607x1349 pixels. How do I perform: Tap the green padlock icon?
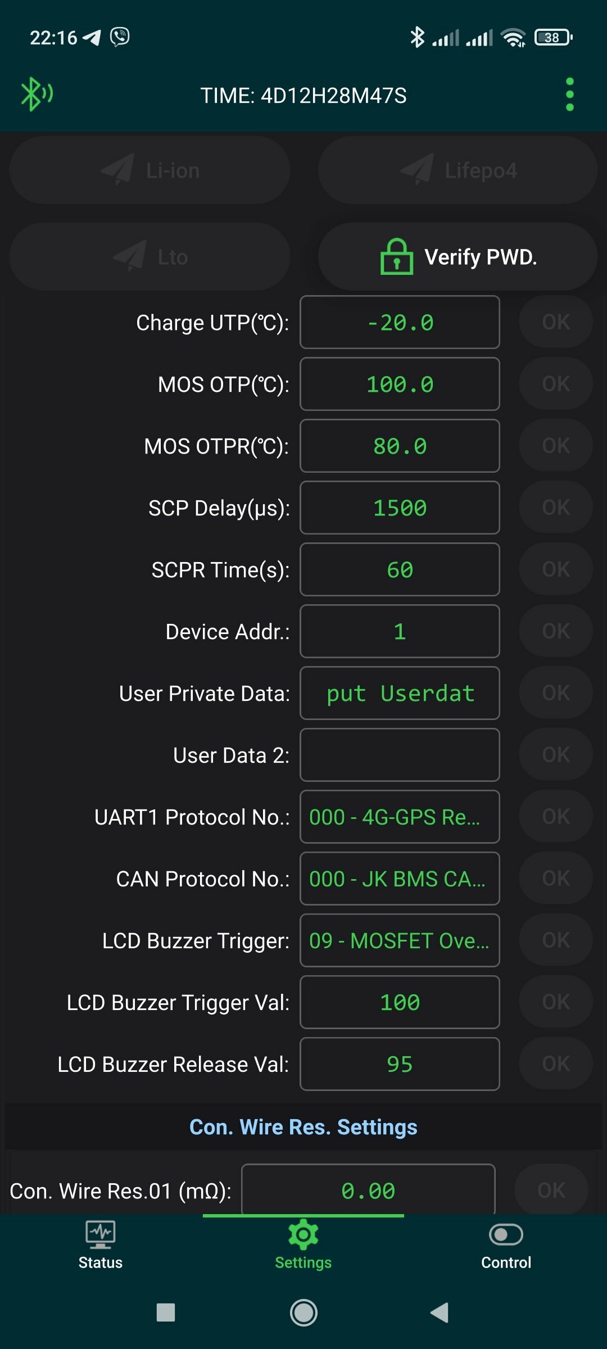(x=396, y=257)
